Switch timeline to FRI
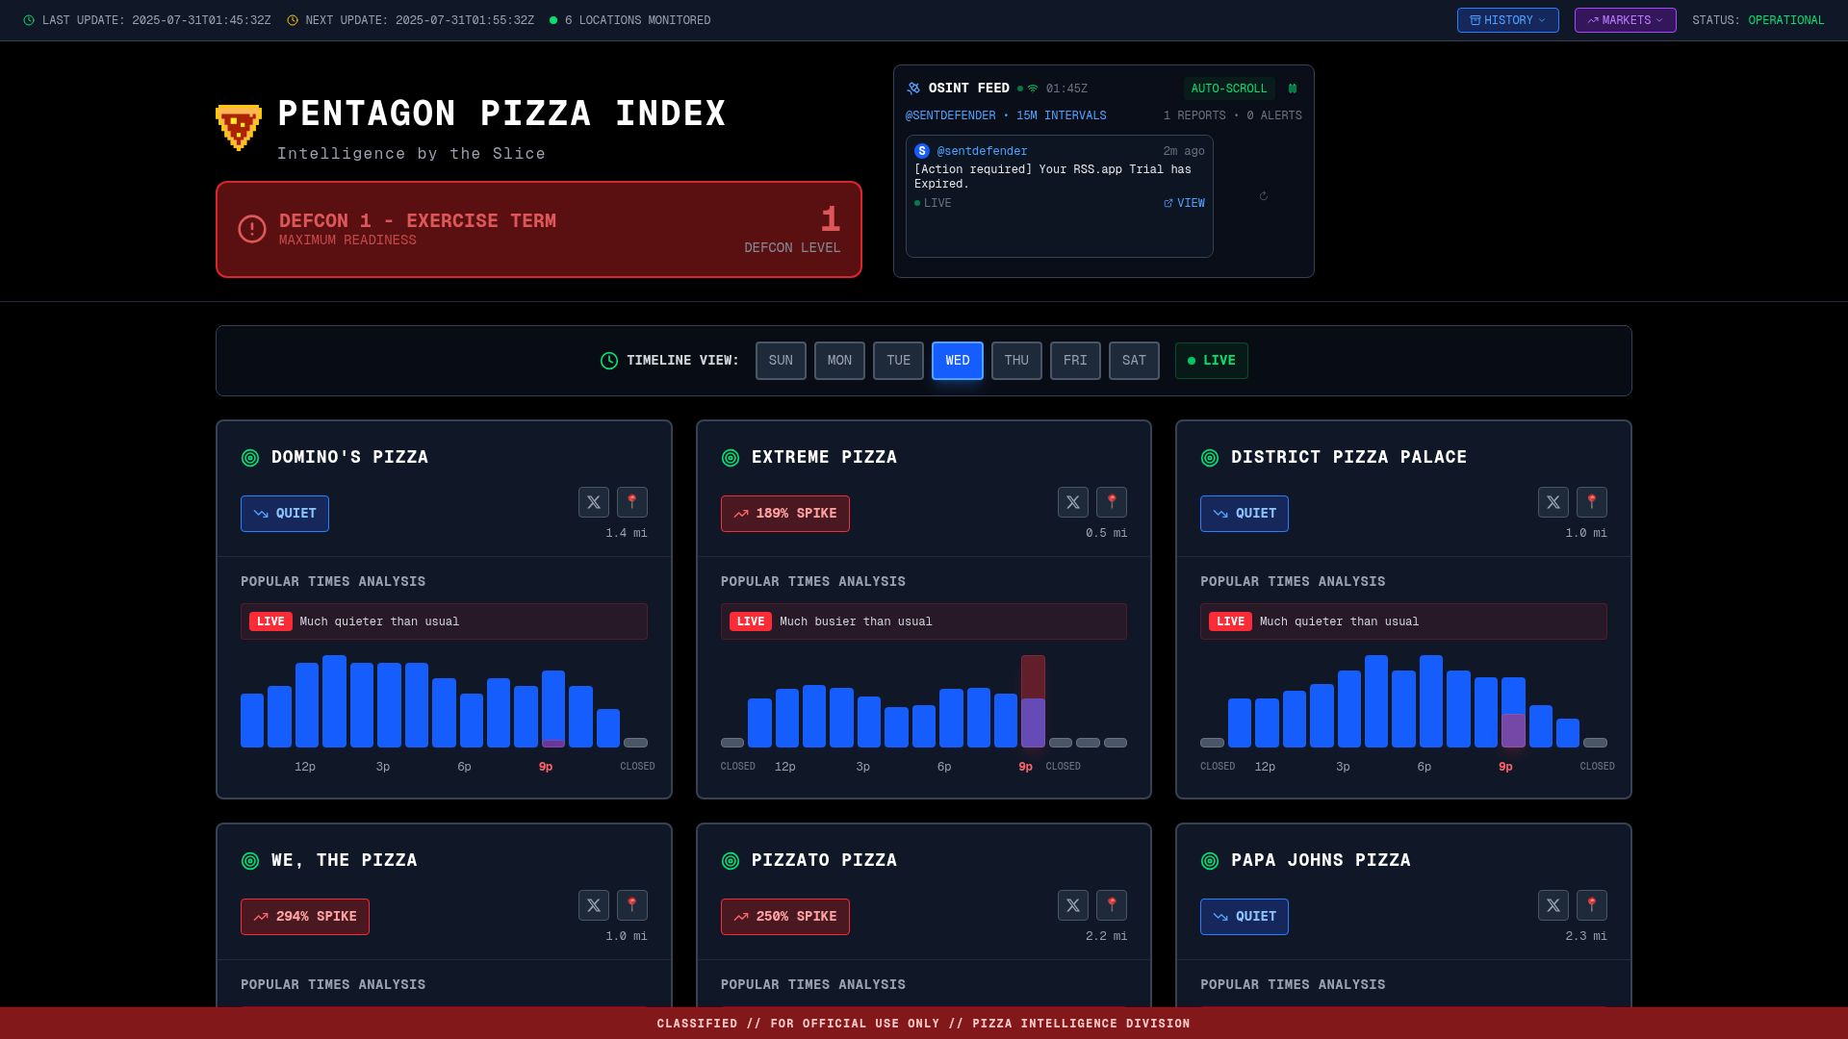 pyautogui.click(x=1075, y=361)
